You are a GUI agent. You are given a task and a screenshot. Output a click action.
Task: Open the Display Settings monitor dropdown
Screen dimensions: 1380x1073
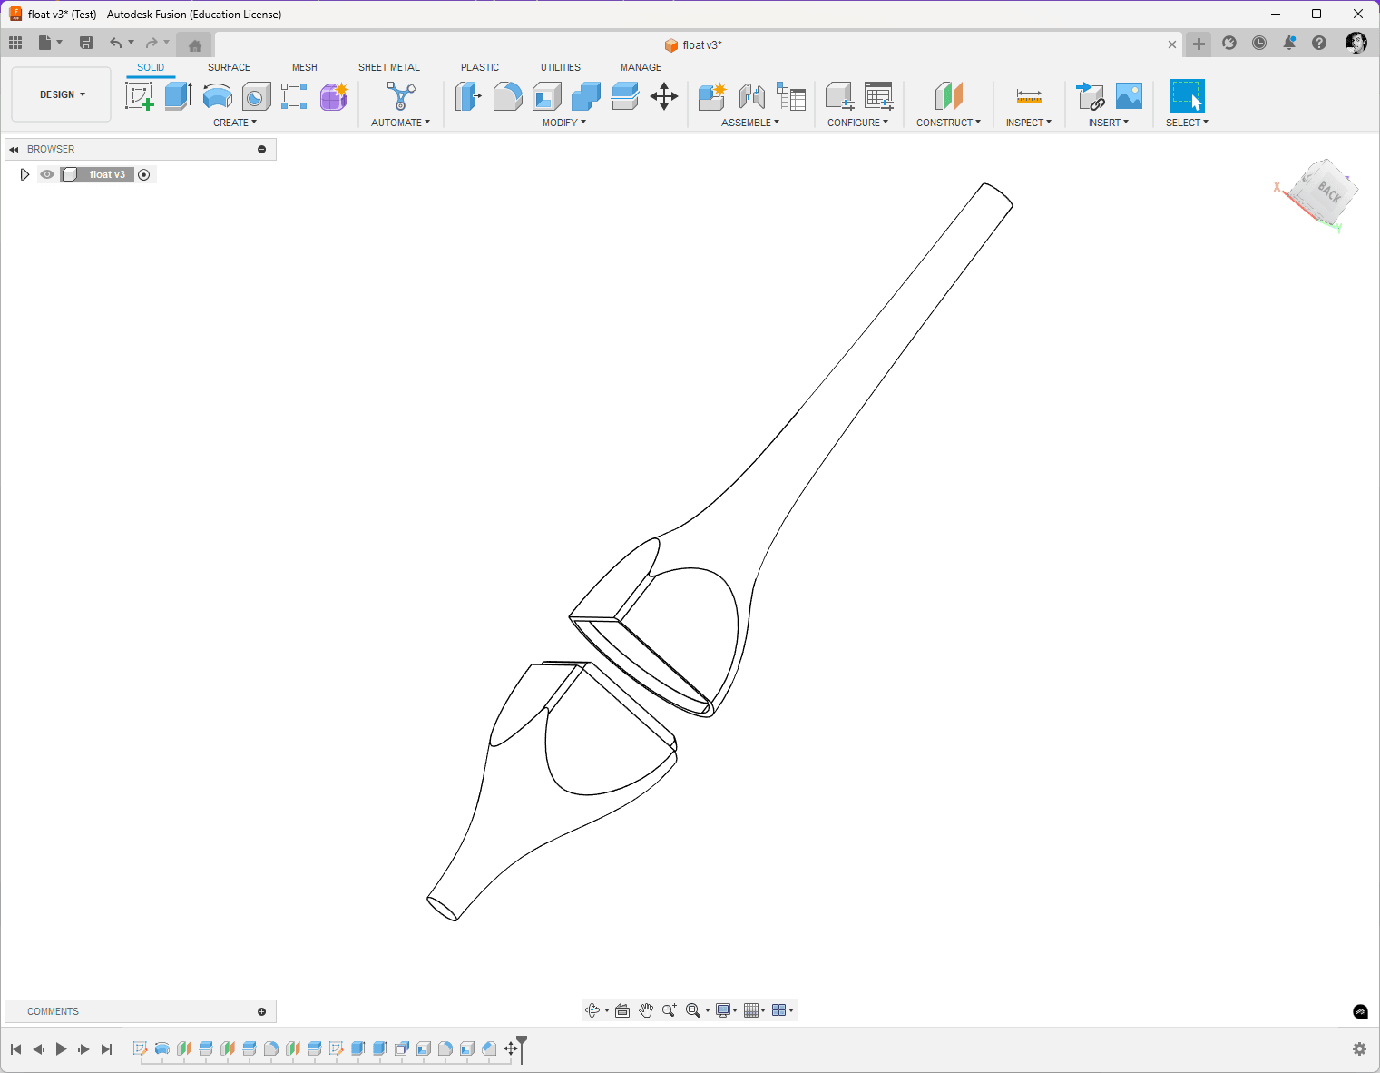pos(727,1010)
